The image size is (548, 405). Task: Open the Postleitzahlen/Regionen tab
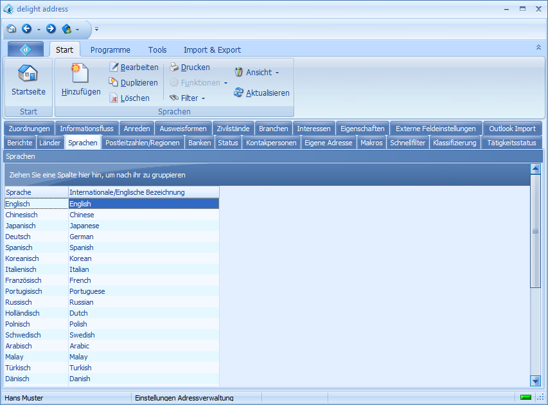click(143, 143)
